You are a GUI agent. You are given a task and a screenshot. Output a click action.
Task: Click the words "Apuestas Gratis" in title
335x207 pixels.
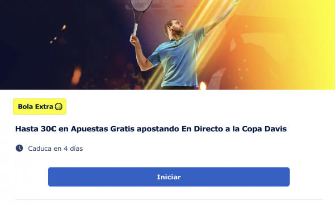click(x=103, y=129)
